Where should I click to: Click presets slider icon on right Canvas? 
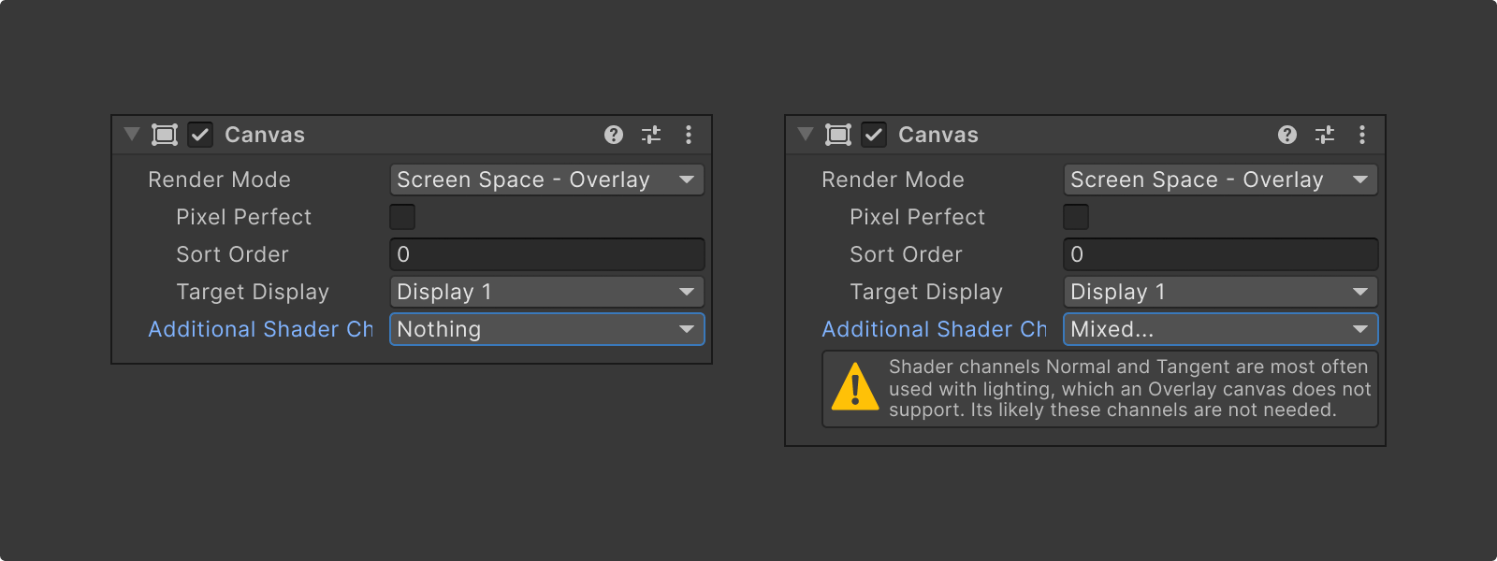tap(1325, 135)
